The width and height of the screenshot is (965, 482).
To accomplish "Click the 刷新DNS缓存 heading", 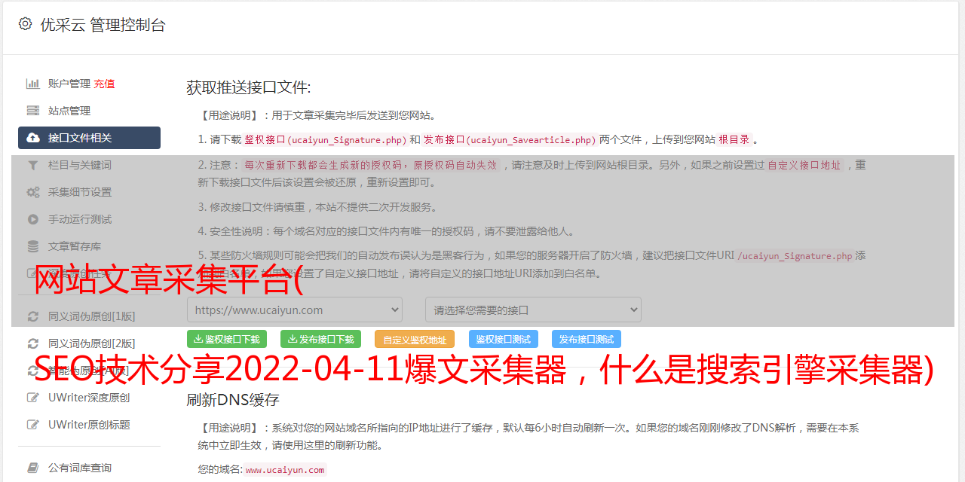I will [233, 399].
